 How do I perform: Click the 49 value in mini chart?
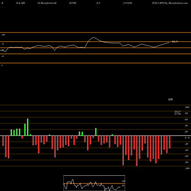pos(123,181)
